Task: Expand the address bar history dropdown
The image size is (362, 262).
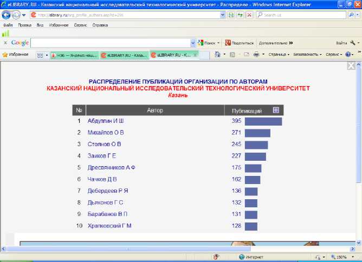Action: (x=223, y=15)
